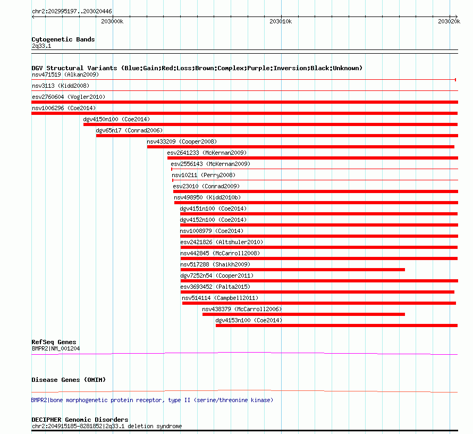The width and height of the screenshot is (473, 434).
Task: Select the nsv10211 (Perry2008) label
Action: (x=204, y=175)
